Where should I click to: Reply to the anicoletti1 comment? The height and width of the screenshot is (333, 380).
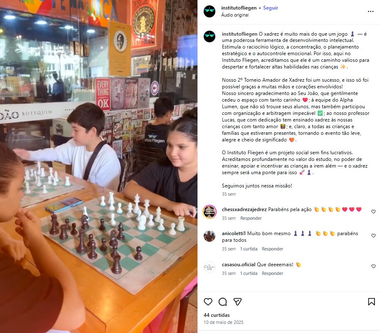(272, 249)
